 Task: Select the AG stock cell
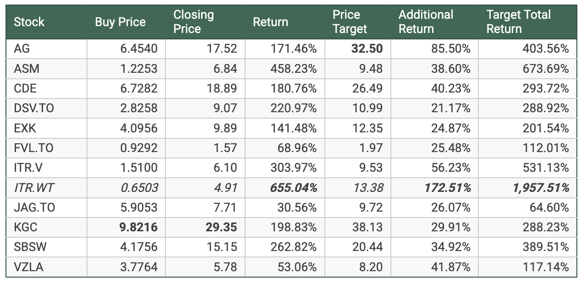pyautogui.click(x=22, y=49)
